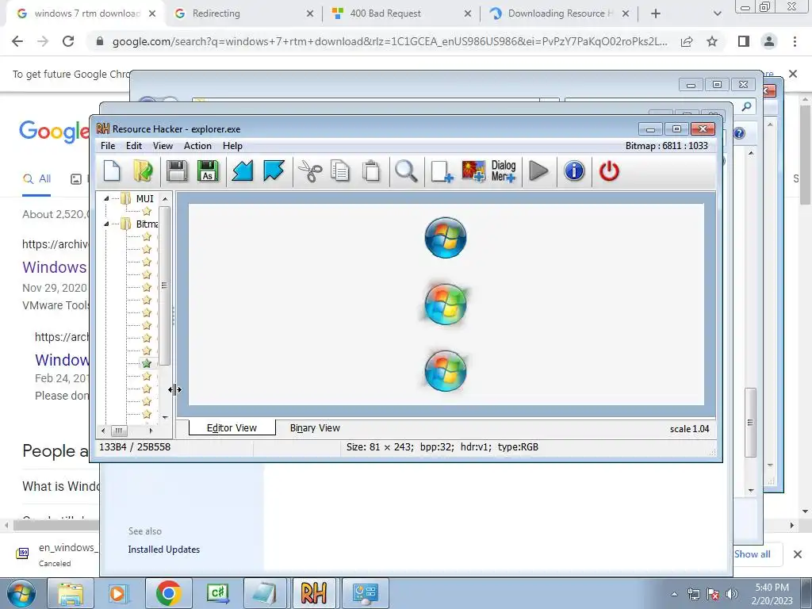The width and height of the screenshot is (812, 609).
Task: Open search with the magnifying glass icon
Action: 406,171
